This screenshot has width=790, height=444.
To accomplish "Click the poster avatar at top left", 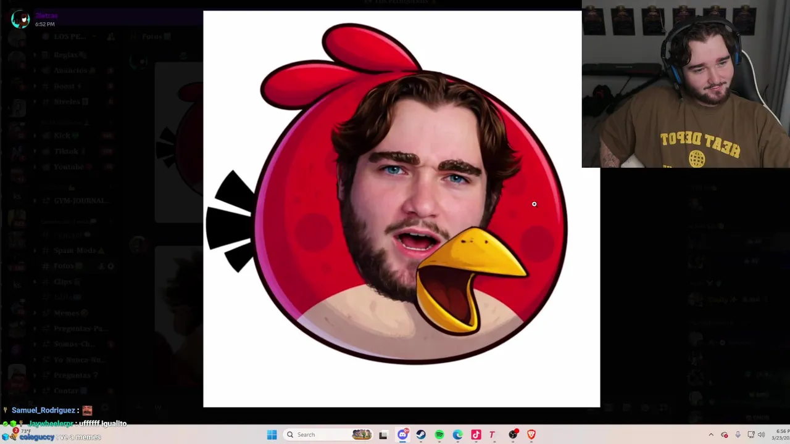I will coord(20,19).
